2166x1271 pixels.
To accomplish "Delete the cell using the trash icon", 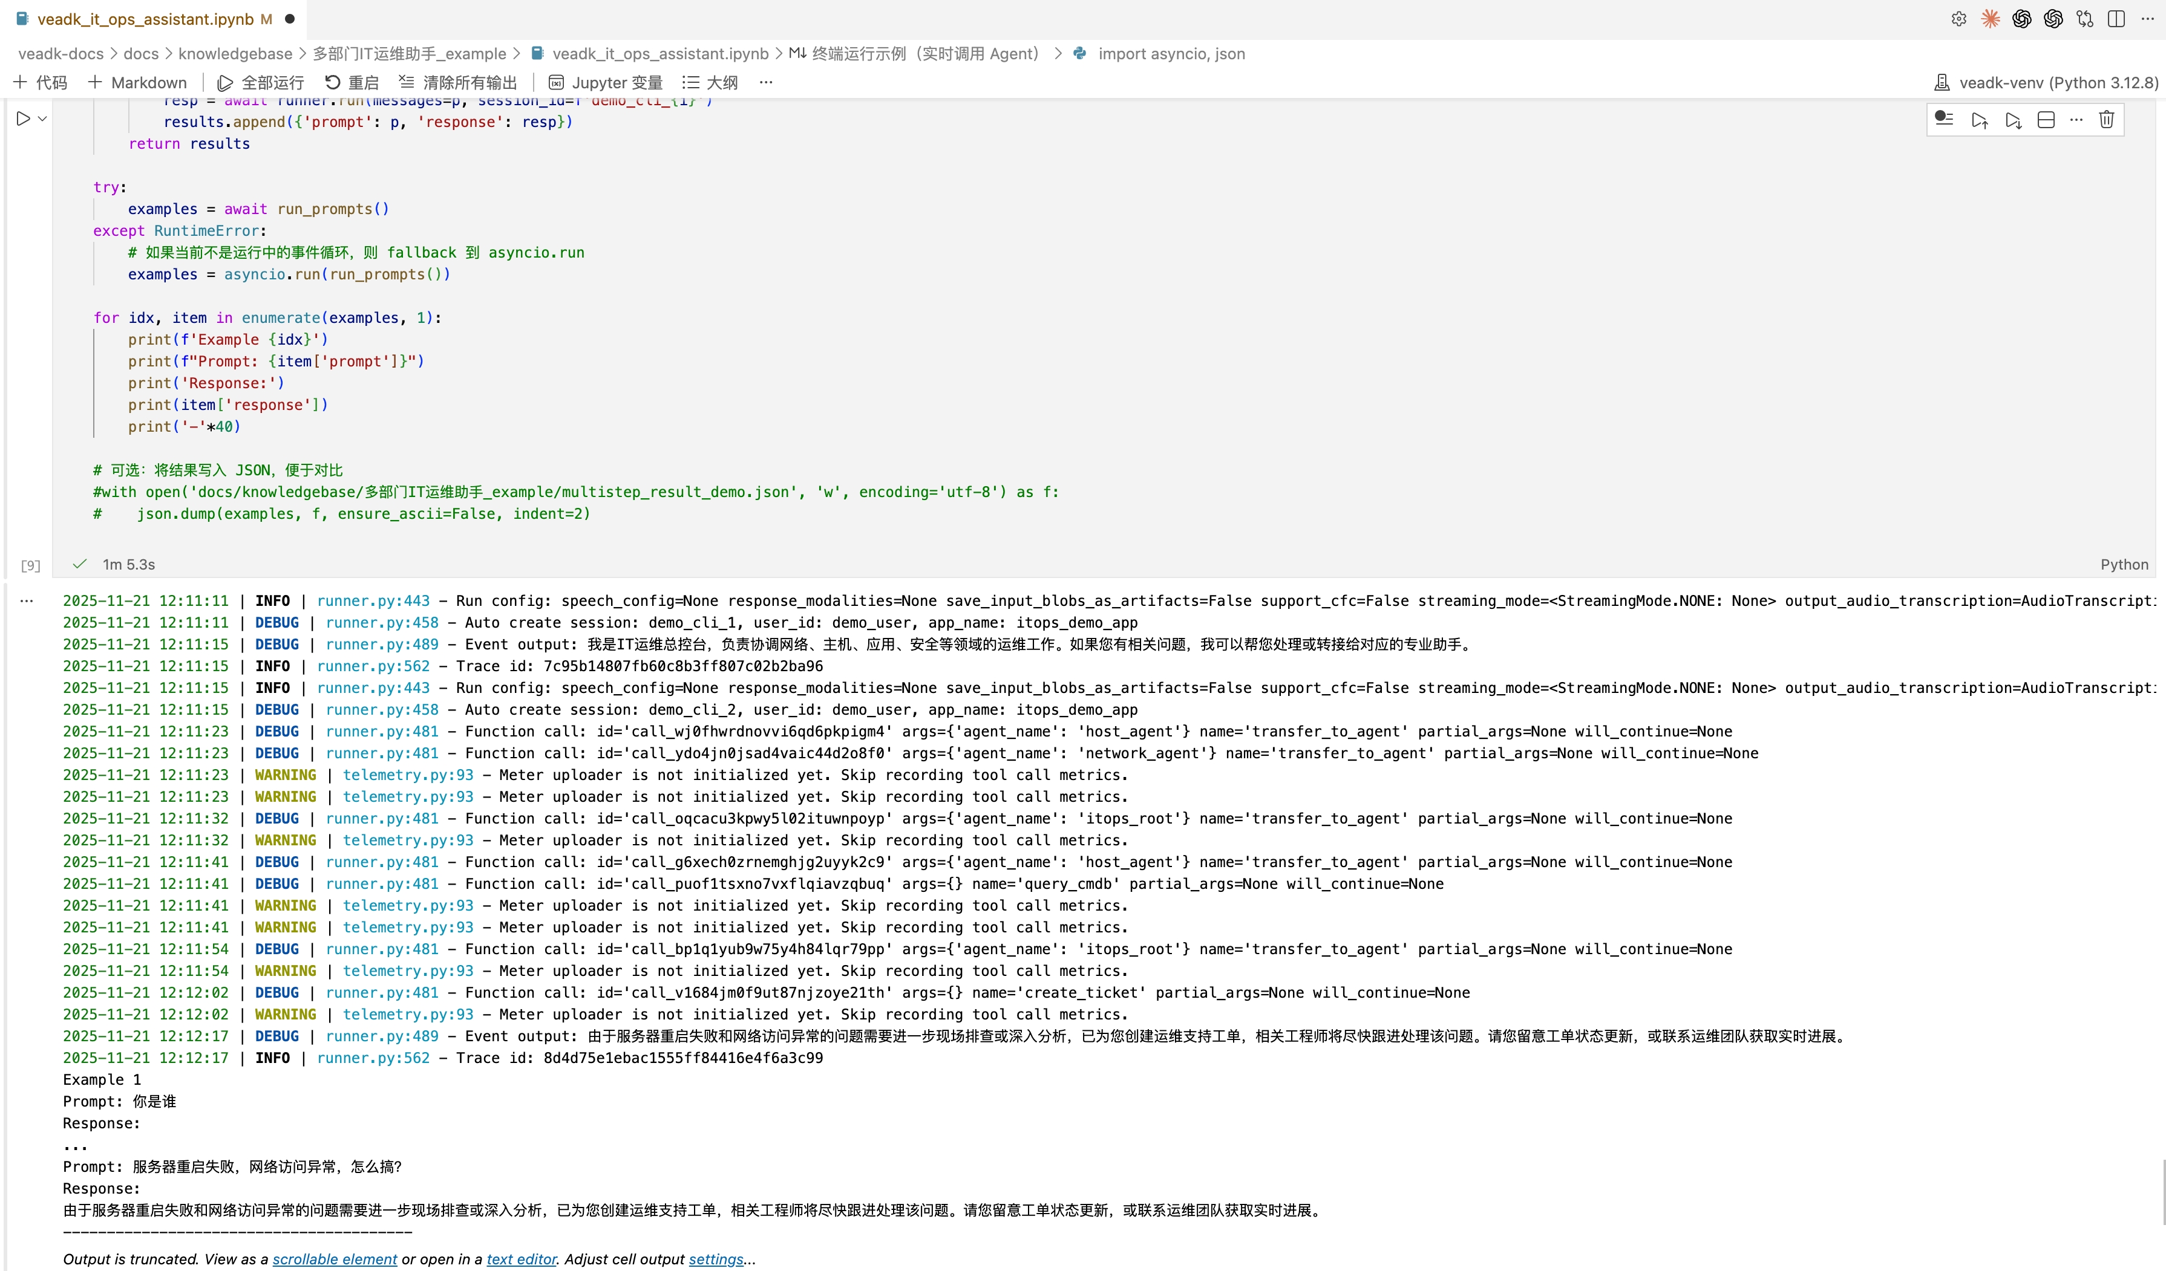I will click(2106, 119).
